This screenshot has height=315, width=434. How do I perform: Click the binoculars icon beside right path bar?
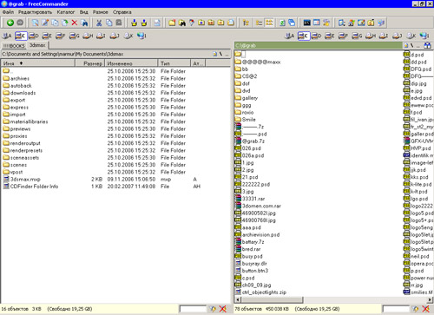click(x=427, y=45)
